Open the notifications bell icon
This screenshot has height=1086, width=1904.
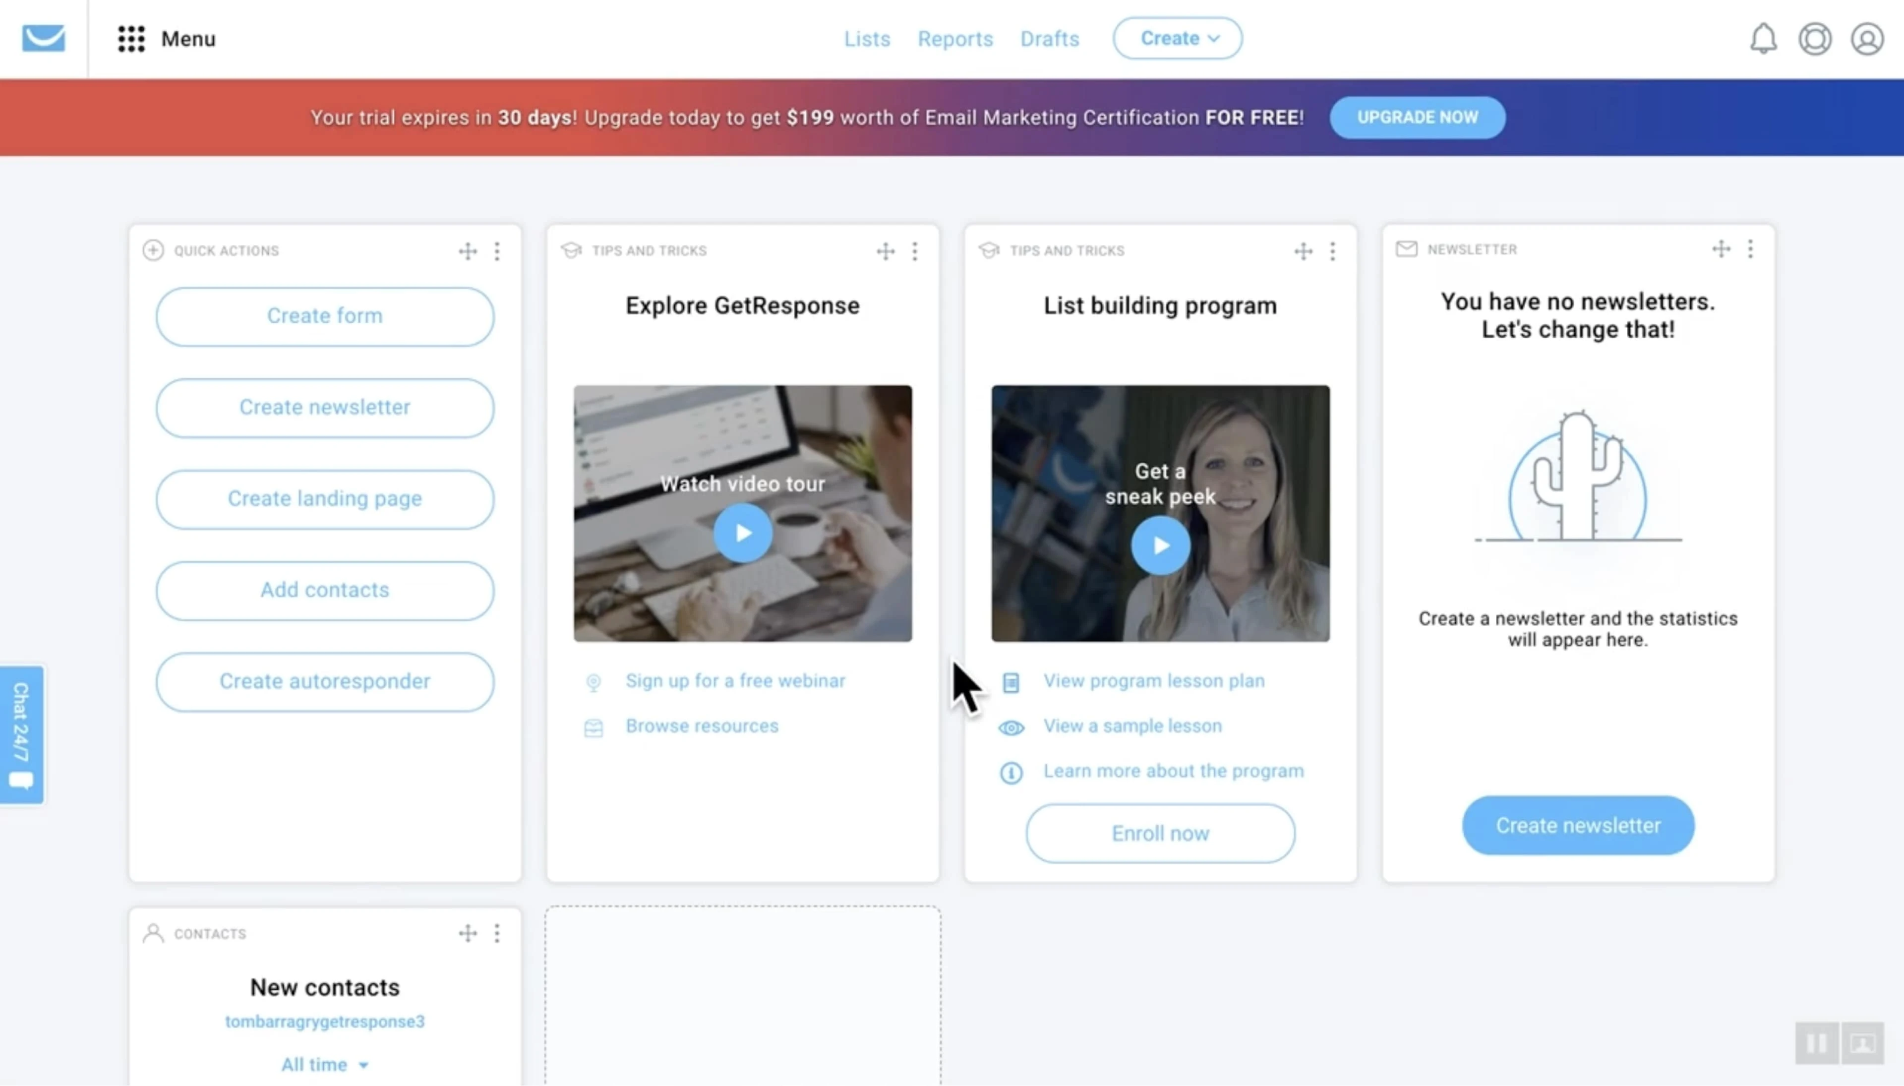click(x=1763, y=39)
